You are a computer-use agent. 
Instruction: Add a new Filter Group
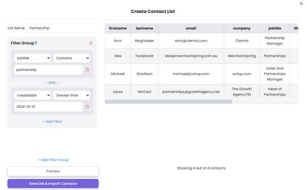53,160
